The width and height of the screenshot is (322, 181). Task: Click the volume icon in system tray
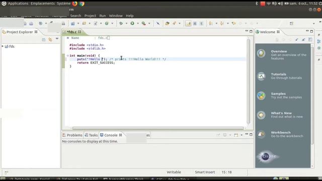tap(280, 4)
